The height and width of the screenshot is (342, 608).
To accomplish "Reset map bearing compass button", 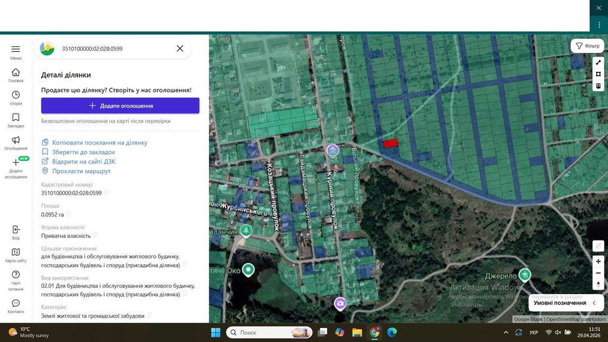I will pyautogui.click(x=598, y=284).
